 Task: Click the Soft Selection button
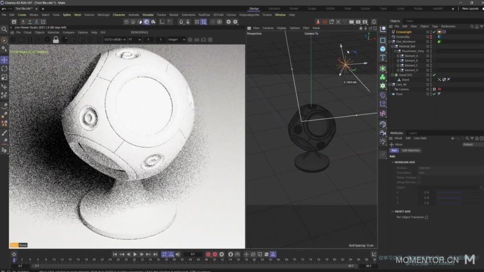(x=411, y=150)
